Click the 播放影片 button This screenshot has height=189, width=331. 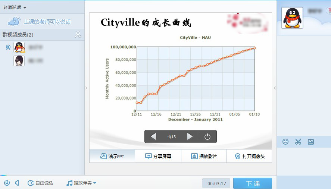pyautogui.click(x=204, y=156)
